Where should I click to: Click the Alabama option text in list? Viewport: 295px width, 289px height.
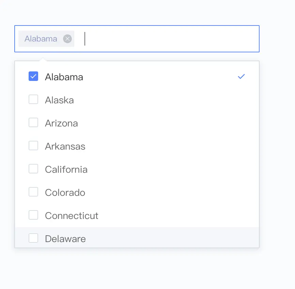click(64, 77)
